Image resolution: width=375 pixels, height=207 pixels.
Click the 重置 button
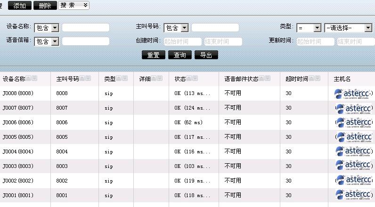[153, 55]
